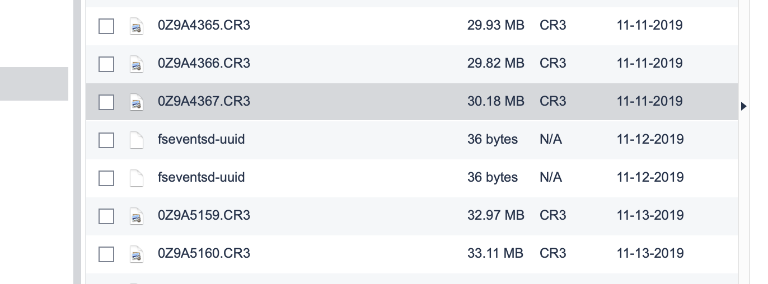The width and height of the screenshot is (768, 284).
Task: Expand the side panel arrow at right edge
Action: point(743,106)
